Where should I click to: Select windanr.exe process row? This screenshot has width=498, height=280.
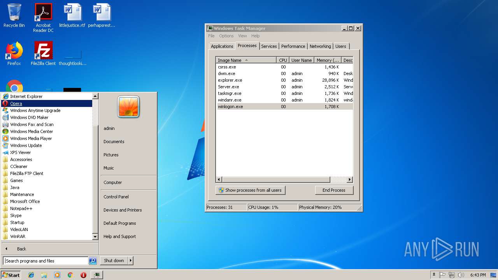pos(284,100)
